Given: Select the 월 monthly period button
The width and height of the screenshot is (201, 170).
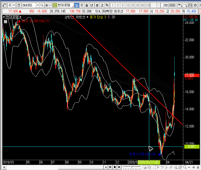Looking at the screenshot, I should (x=87, y=5).
